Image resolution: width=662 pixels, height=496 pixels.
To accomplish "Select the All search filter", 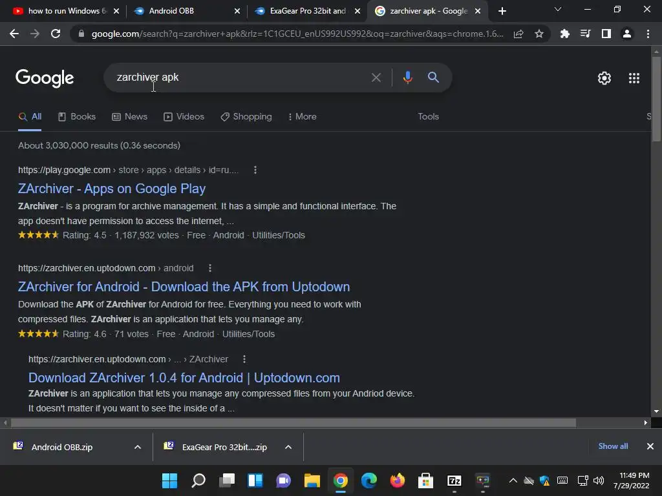I will click(30, 117).
